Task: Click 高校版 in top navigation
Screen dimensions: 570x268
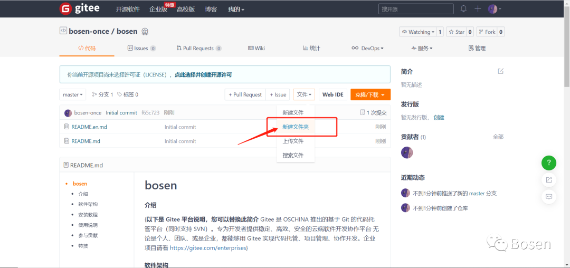Action: (186, 9)
